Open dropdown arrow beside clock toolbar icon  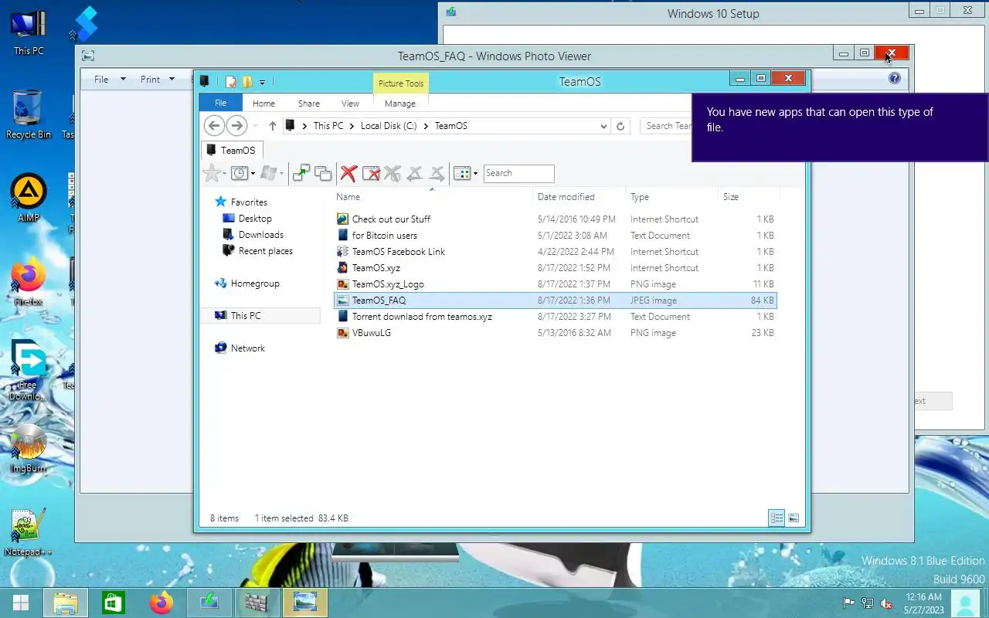tap(253, 174)
